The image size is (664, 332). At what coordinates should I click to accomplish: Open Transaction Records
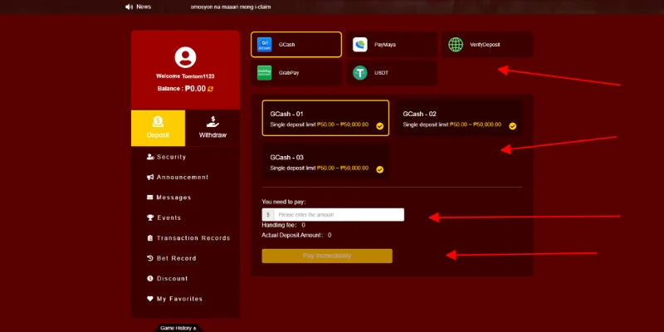click(185, 238)
